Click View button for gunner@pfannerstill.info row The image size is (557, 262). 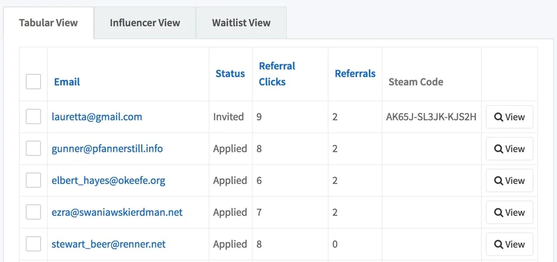509,149
